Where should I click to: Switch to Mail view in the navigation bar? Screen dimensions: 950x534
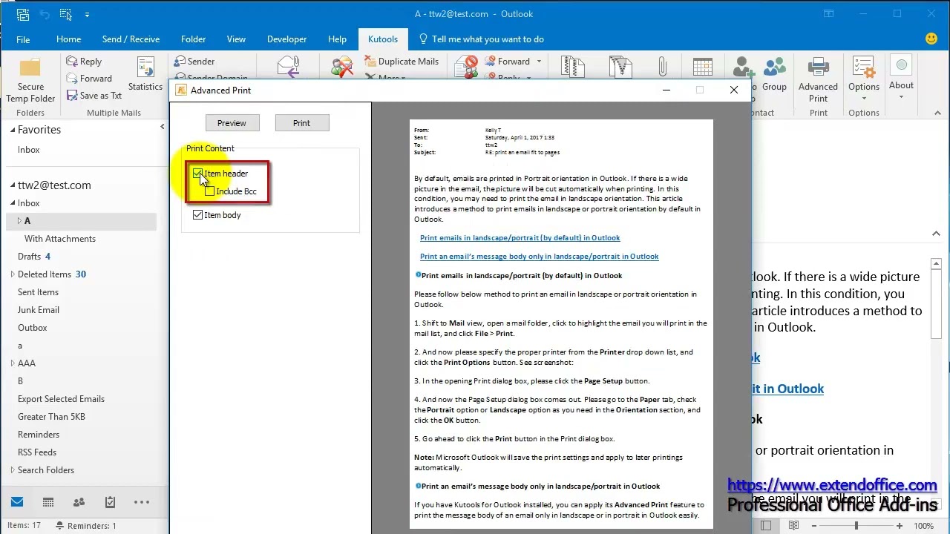click(x=17, y=502)
